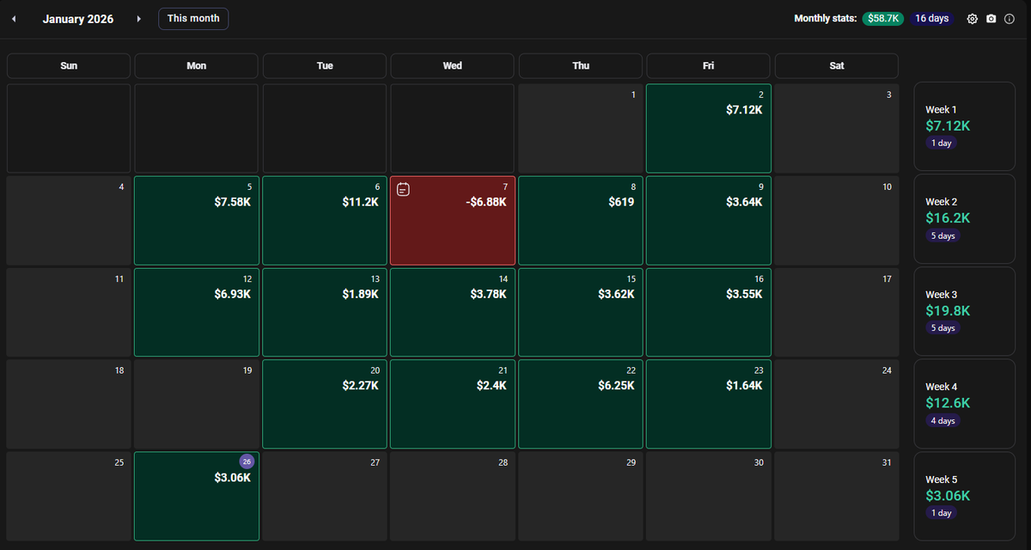Select the Fri column header
This screenshot has width=1031, height=550.
point(709,66)
